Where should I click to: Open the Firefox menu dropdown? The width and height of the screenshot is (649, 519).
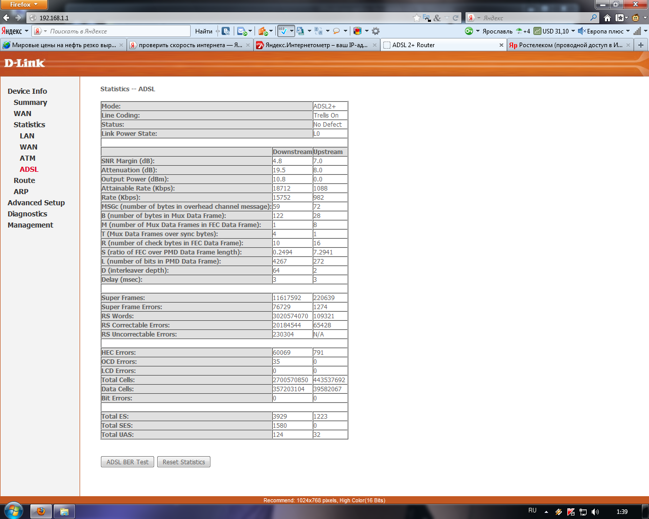pyautogui.click(x=24, y=5)
